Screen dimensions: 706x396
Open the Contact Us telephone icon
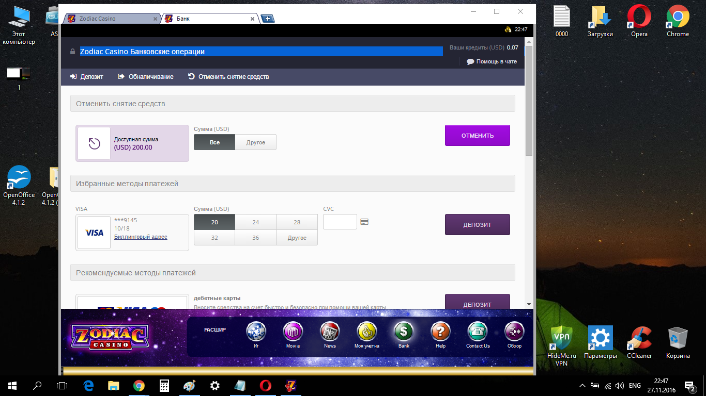[x=478, y=332]
